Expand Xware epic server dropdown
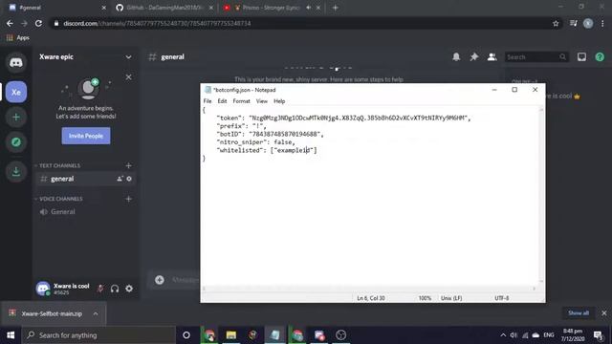 pos(128,57)
